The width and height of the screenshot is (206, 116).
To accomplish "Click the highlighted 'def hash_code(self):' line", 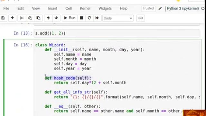I will [x=68, y=78].
